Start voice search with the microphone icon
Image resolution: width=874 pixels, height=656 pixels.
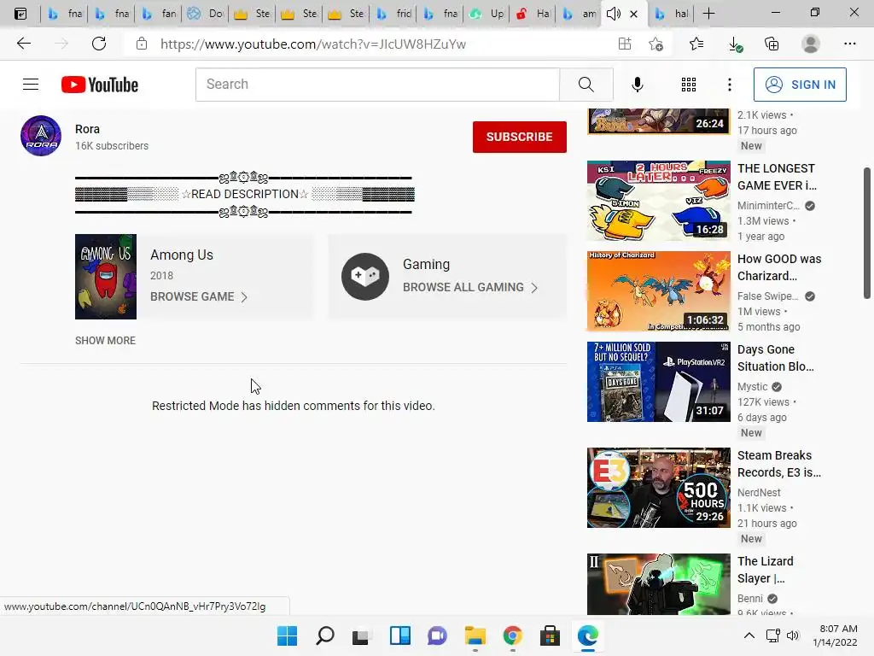[637, 85]
